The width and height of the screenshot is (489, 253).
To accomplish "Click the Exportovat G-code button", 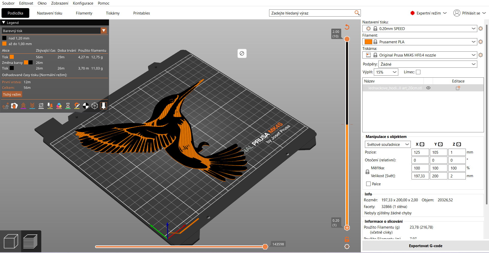I will (426, 246).
